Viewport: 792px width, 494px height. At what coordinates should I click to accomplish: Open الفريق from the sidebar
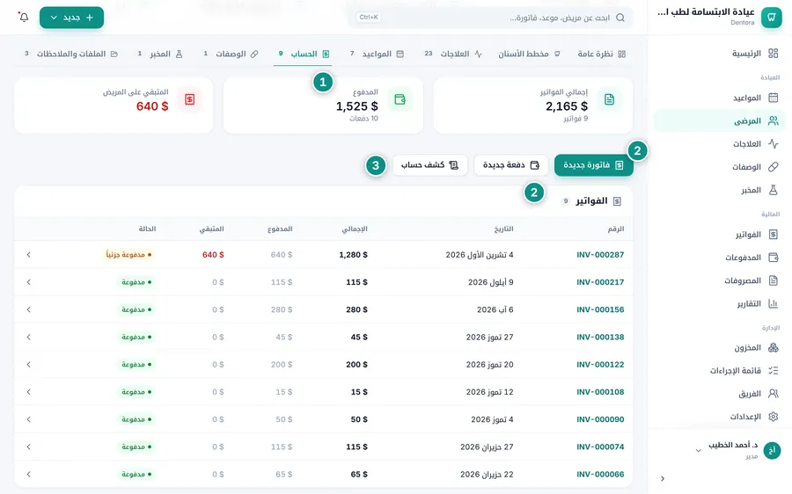click(720, 393)
